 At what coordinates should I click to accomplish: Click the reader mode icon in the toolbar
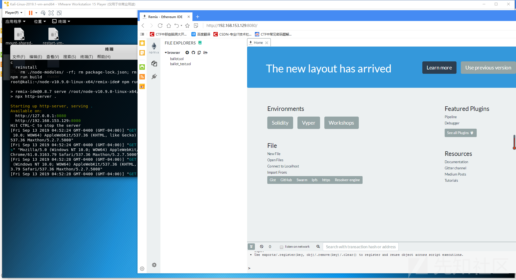196,26
